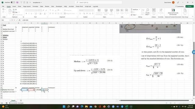Click the Cut icon
This screenshot has height=109, width=195.
pyautogui.click(x=13, y=9)
